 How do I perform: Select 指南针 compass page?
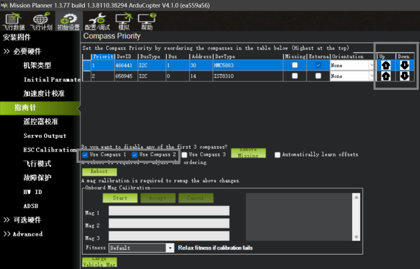(40, 108)
